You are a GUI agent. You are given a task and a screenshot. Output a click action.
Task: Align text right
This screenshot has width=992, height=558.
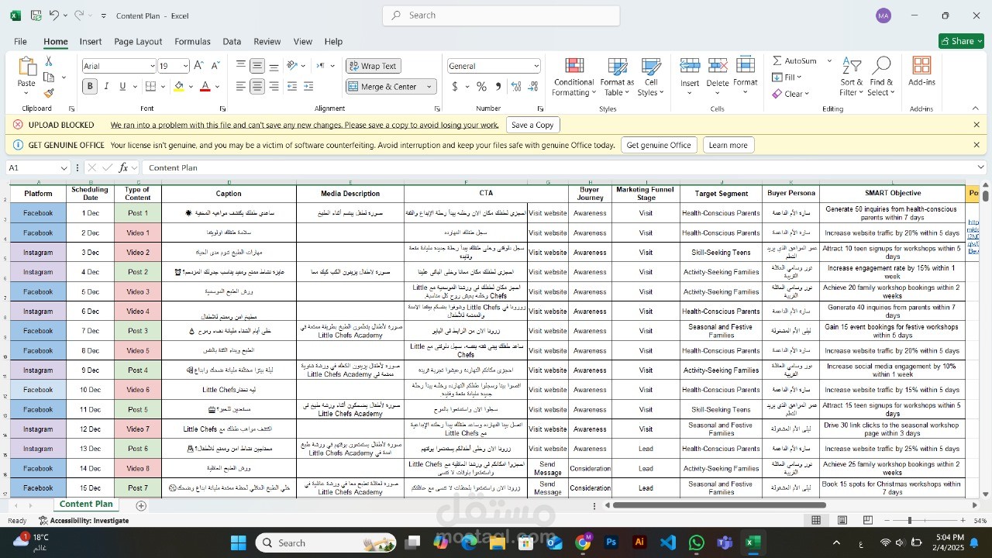tap(272, 86)
